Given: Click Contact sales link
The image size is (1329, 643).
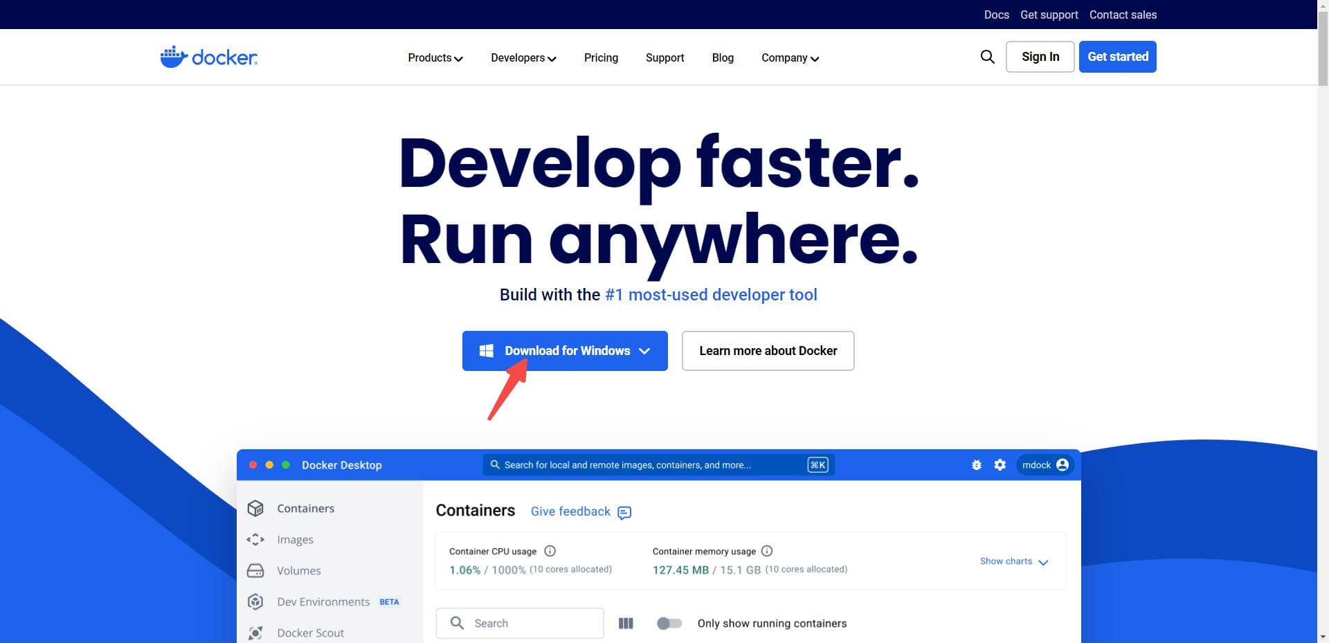Looking at the screenshot, I should pyautogui.click(x=1123, y=15).
